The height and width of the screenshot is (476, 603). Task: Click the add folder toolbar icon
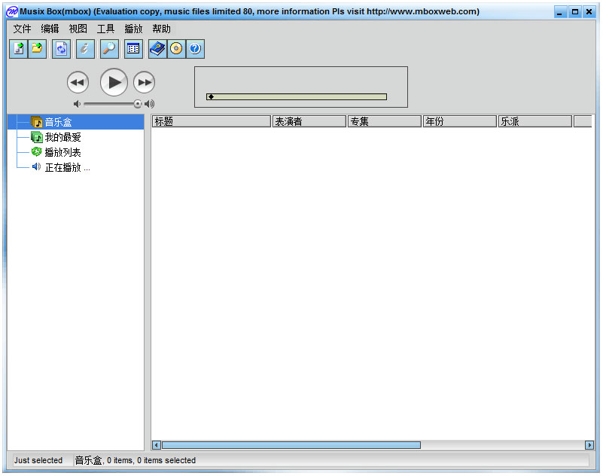(37, 49)
